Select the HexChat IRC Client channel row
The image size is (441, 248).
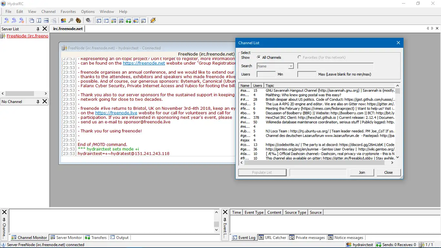point(317,118)
